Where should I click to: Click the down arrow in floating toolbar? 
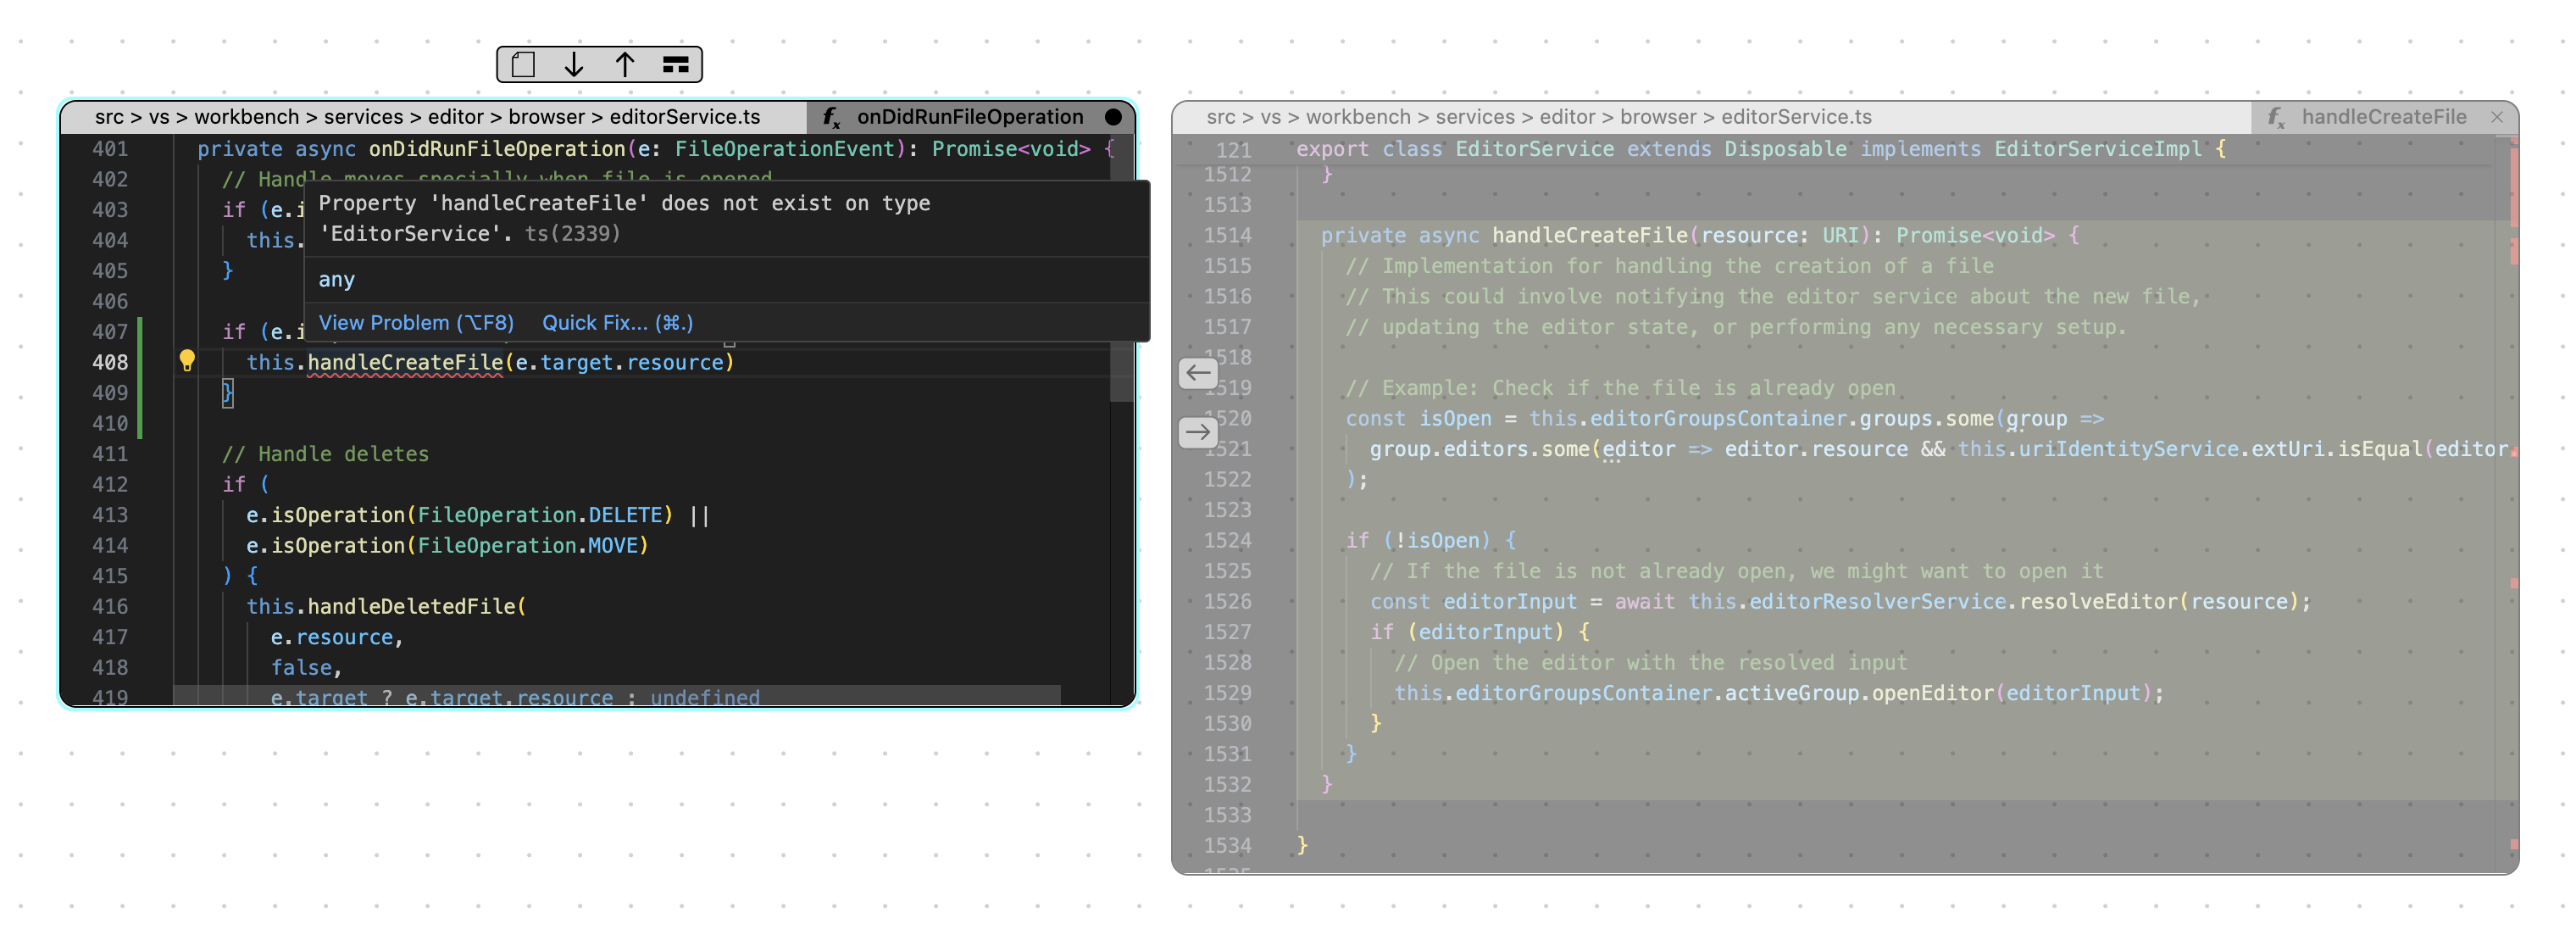[x=574, y=65]
